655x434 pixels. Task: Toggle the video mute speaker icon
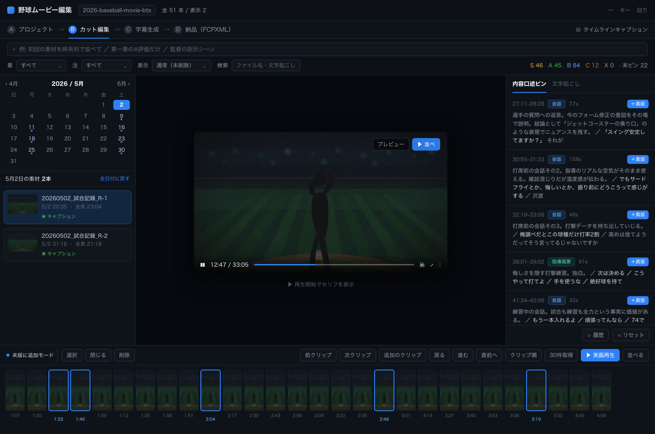tap(422, 265)
